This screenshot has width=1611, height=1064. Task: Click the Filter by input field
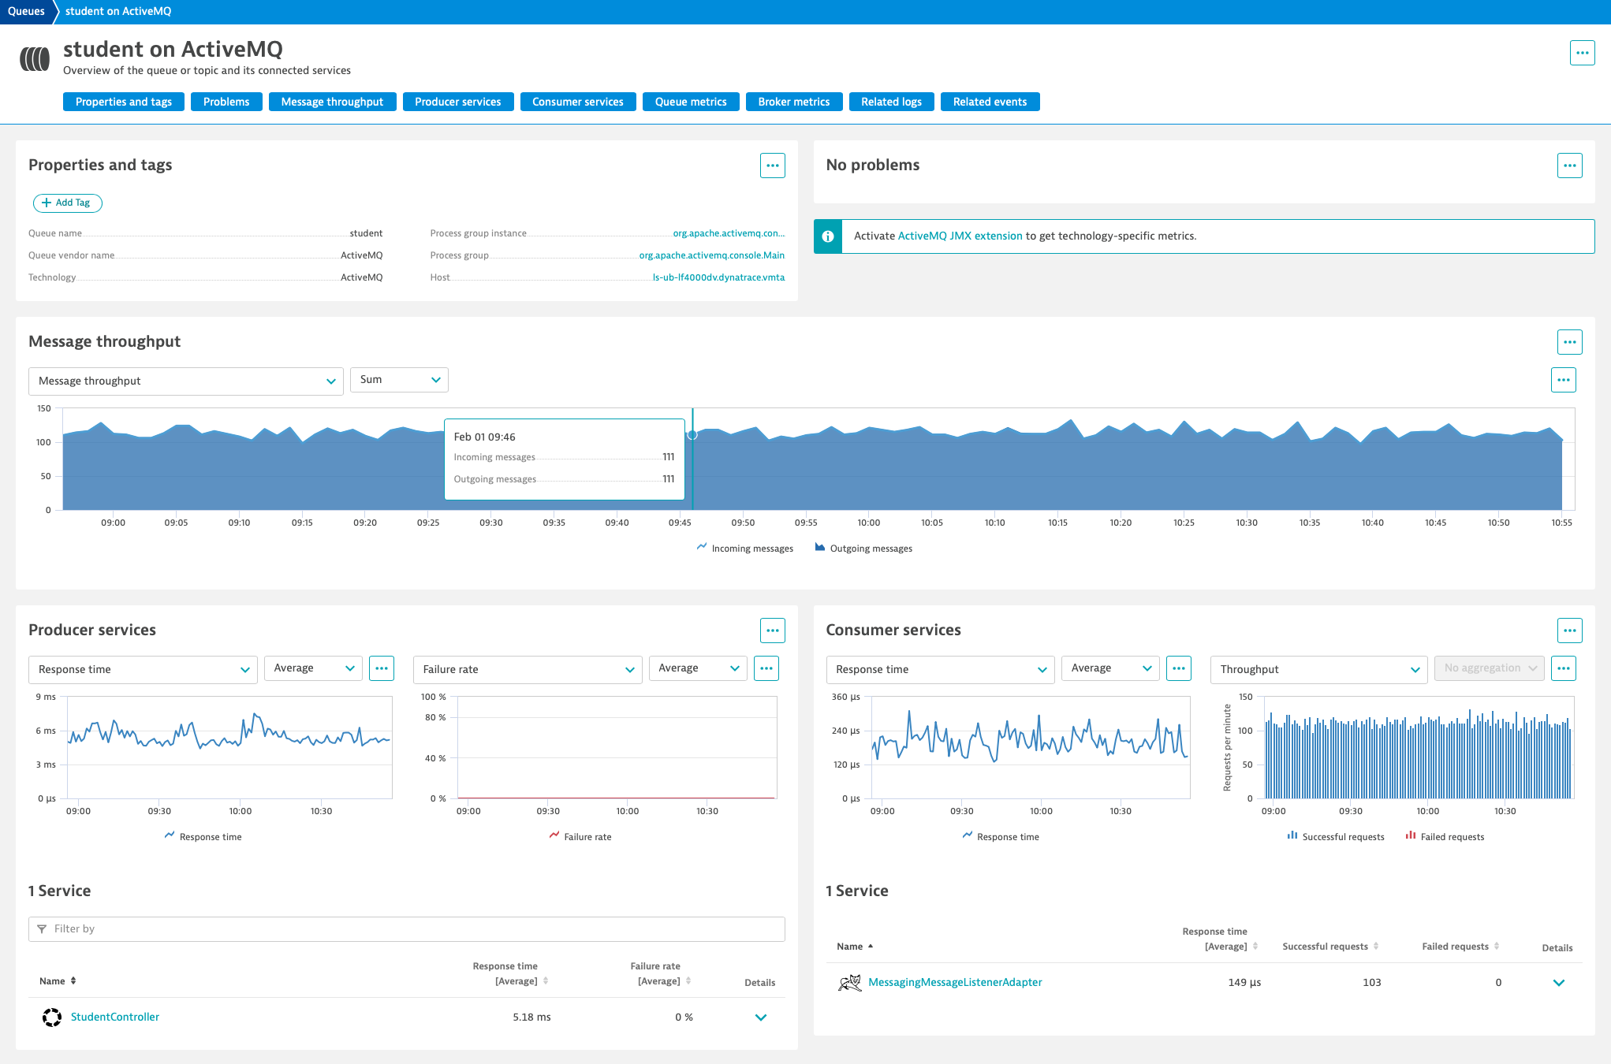click(x=407, y=929)
